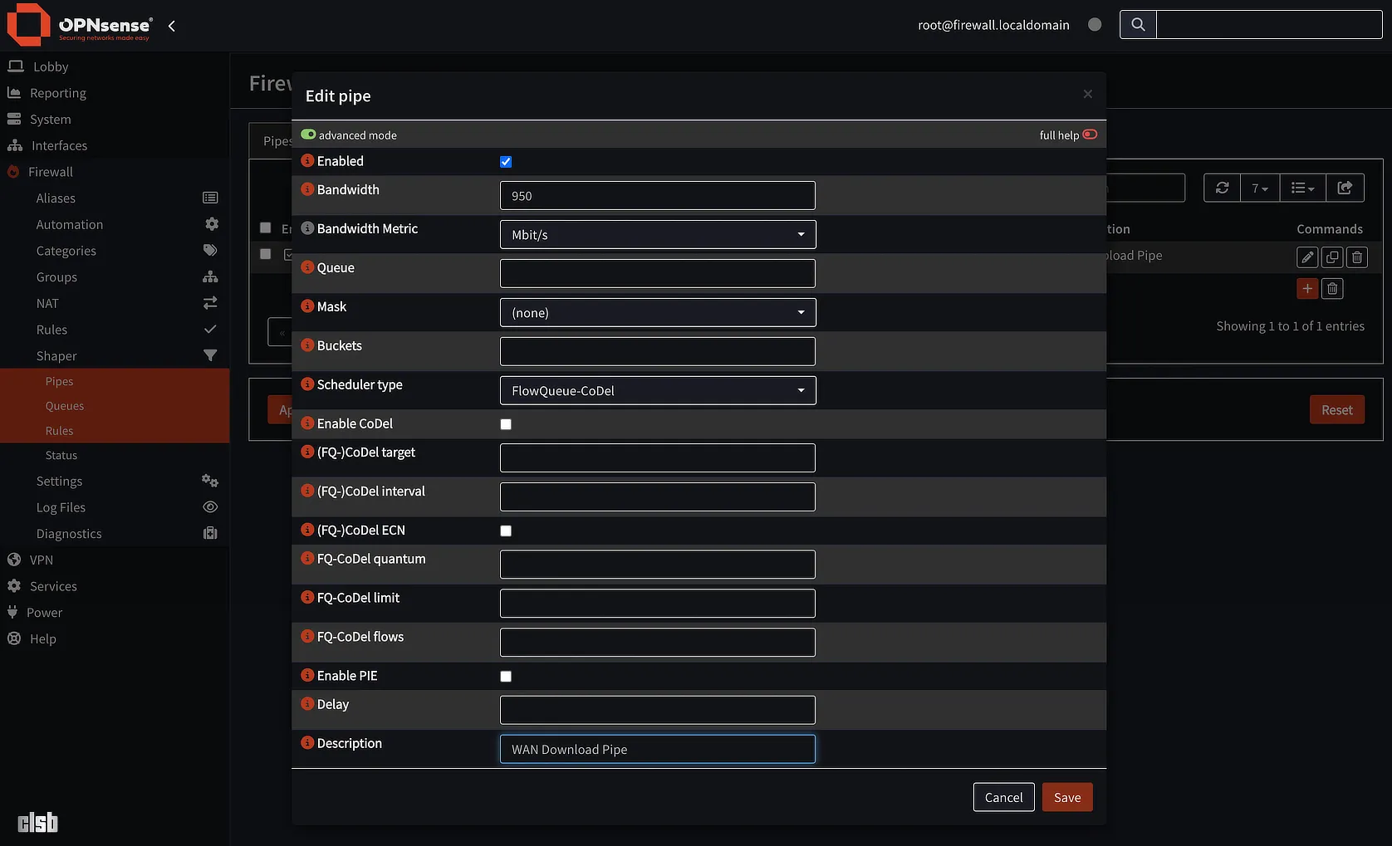
Task: Open the Mask (none) dropdown
Action: tap(658, 312)
